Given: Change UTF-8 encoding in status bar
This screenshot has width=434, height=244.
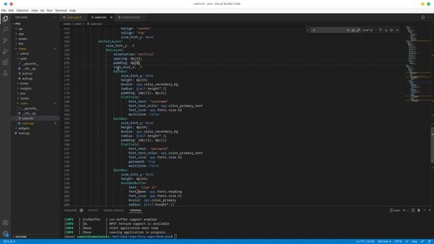Looking at the screenshot, I should pyautogui.click(x=398, y=241).
